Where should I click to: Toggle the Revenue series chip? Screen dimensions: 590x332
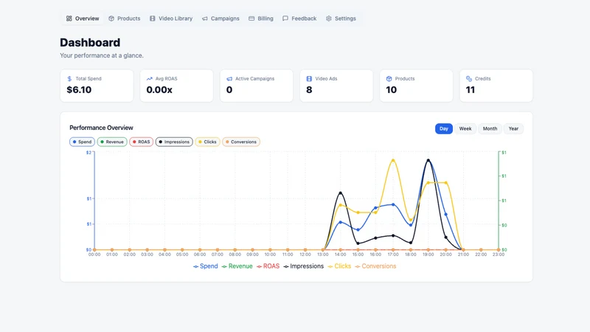[112, 142]
